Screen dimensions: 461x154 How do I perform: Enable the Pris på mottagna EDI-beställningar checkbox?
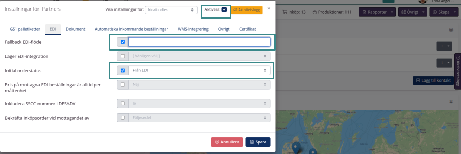123,85
